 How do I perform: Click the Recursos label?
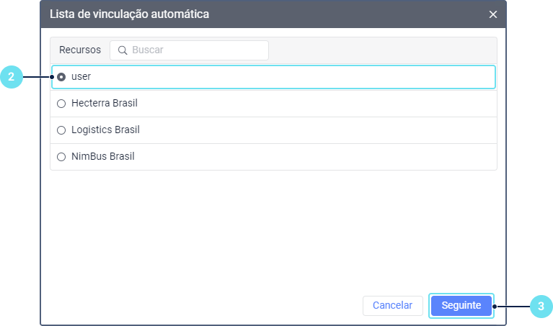(x=80, y=50)
